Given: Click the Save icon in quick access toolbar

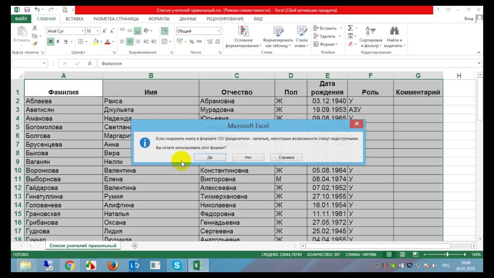Looking at the screenshot, I should click(x=27, y=10).
